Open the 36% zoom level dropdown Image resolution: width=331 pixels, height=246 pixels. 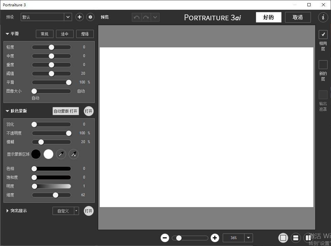(x=249, y=238)
